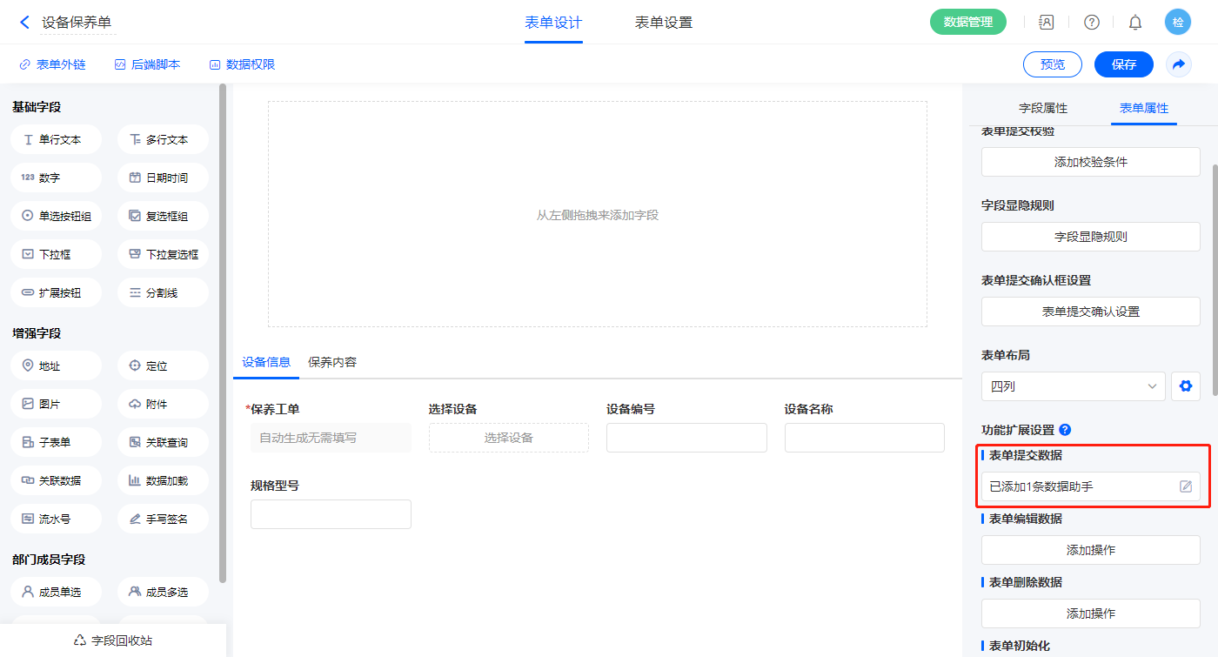Click the edit icon for 已添加1条数据助手
Screen dimensions: 1218x657
pos(1185,486)
